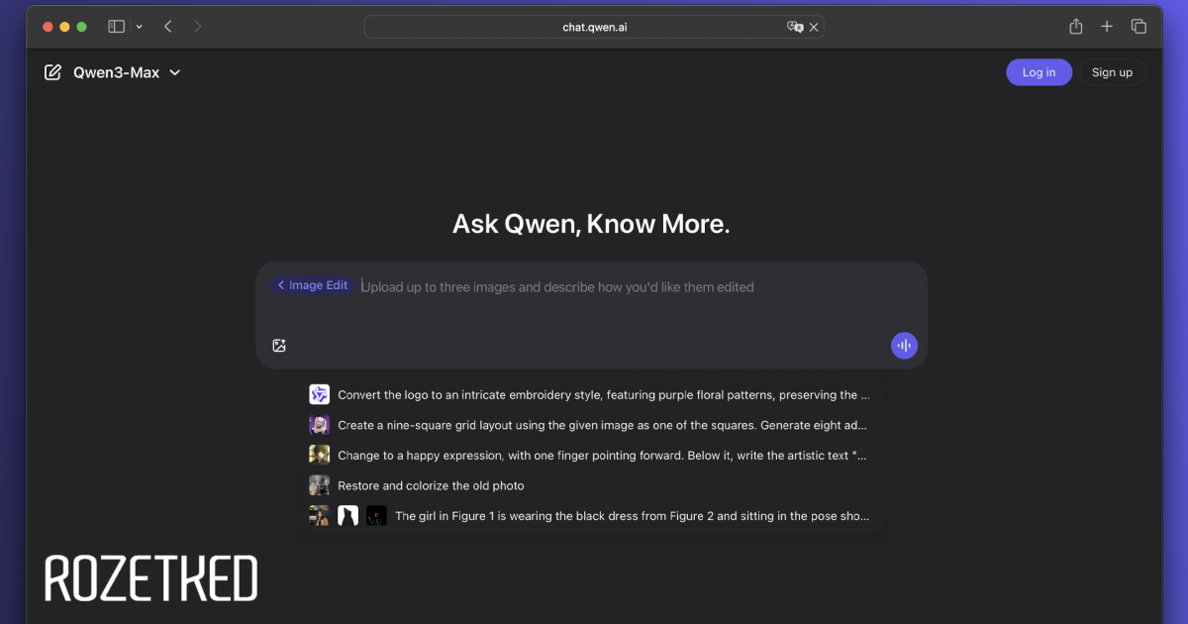Select the embroidery style logo suggestion
The height and width of the screenshot is (624, 1188).
603,395
